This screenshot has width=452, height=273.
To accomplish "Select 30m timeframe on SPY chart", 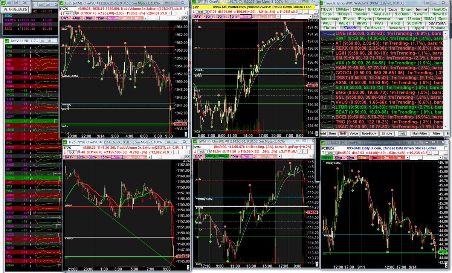I will point(221,17).
